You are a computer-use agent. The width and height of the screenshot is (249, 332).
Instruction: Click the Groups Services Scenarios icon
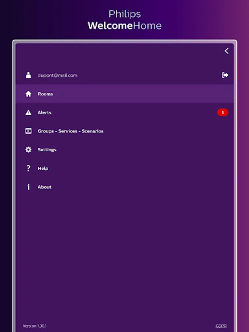28,131
